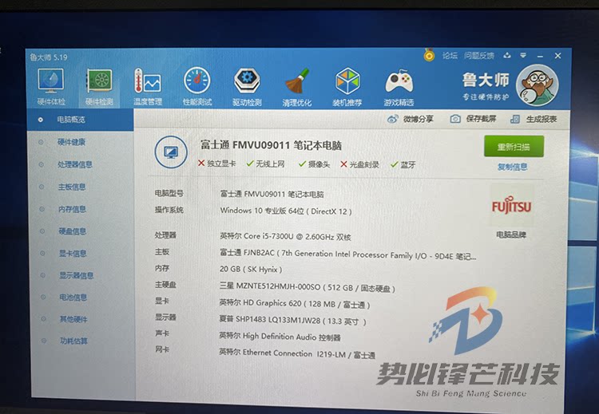
Task: Click High Definition Audio 控制器 value
Action: coord(280,337)
